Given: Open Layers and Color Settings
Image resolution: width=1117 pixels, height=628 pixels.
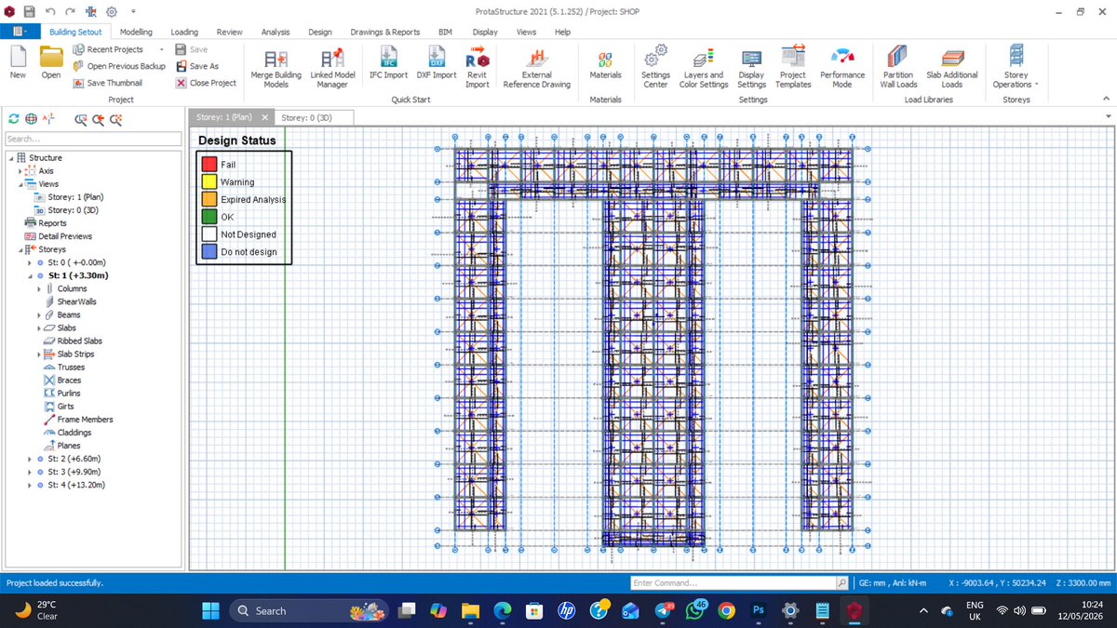Looking at the screenshot, I should tap(704, 56).
